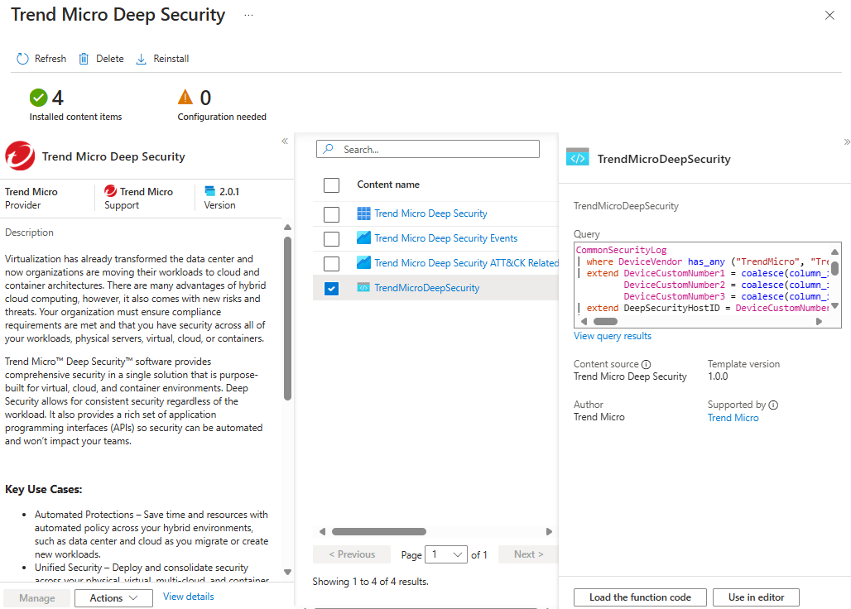The image size is (851, 609).
Task: Click Load the function code button
Action: pyautogui.click(x=640, y=597)
